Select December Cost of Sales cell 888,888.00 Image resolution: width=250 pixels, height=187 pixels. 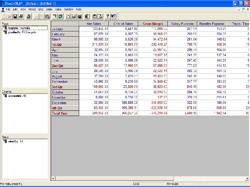123,103
